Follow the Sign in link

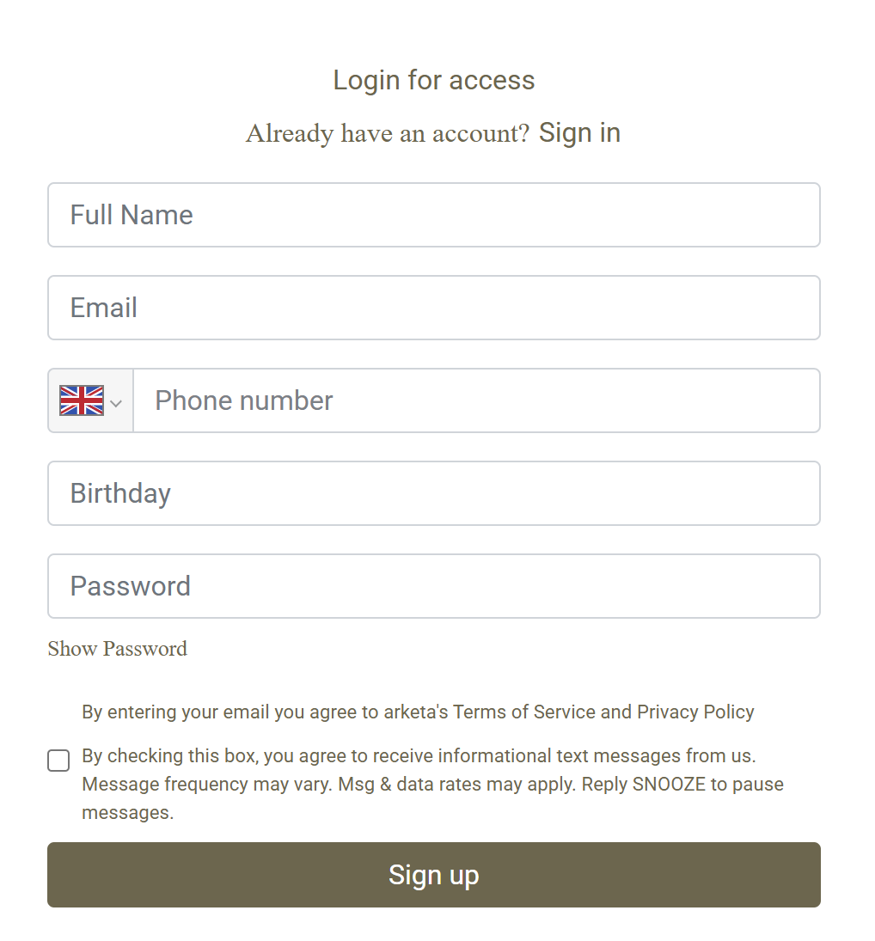coord(579,133)
